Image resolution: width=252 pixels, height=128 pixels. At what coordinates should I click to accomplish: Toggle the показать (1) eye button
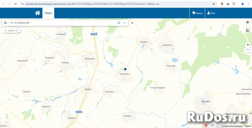tap(11, 31)
